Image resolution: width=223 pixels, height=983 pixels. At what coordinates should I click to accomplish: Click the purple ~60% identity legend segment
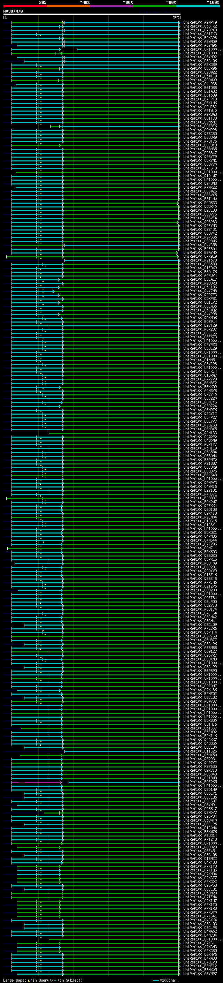point(112,6)
